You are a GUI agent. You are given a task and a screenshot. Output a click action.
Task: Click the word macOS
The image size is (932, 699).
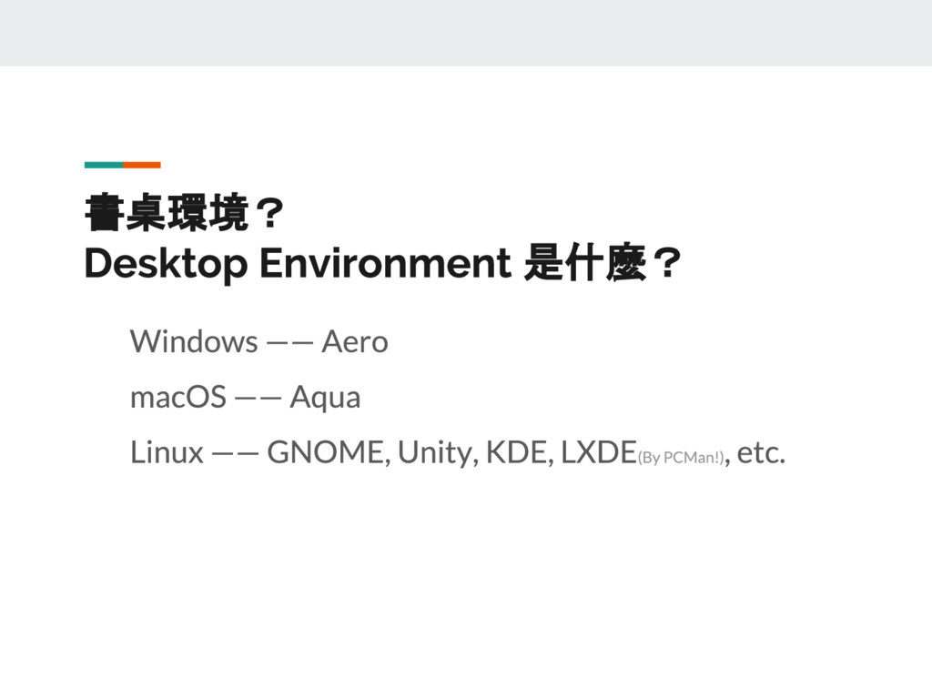177,398
